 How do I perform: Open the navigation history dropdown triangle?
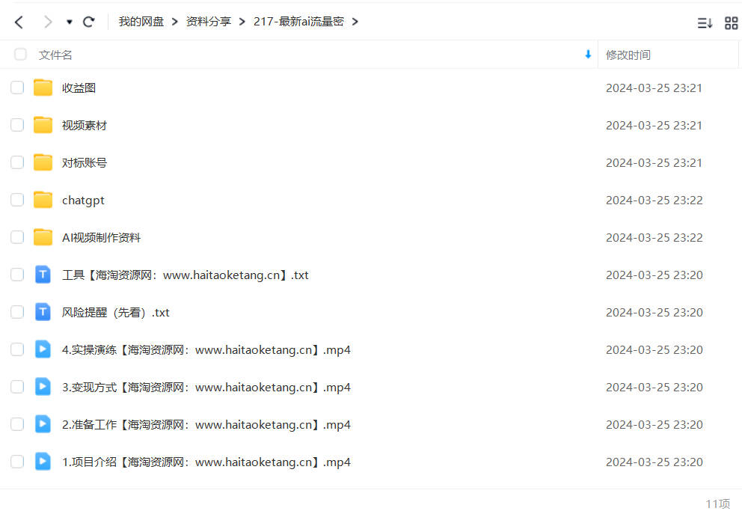[x=69, y=22]
